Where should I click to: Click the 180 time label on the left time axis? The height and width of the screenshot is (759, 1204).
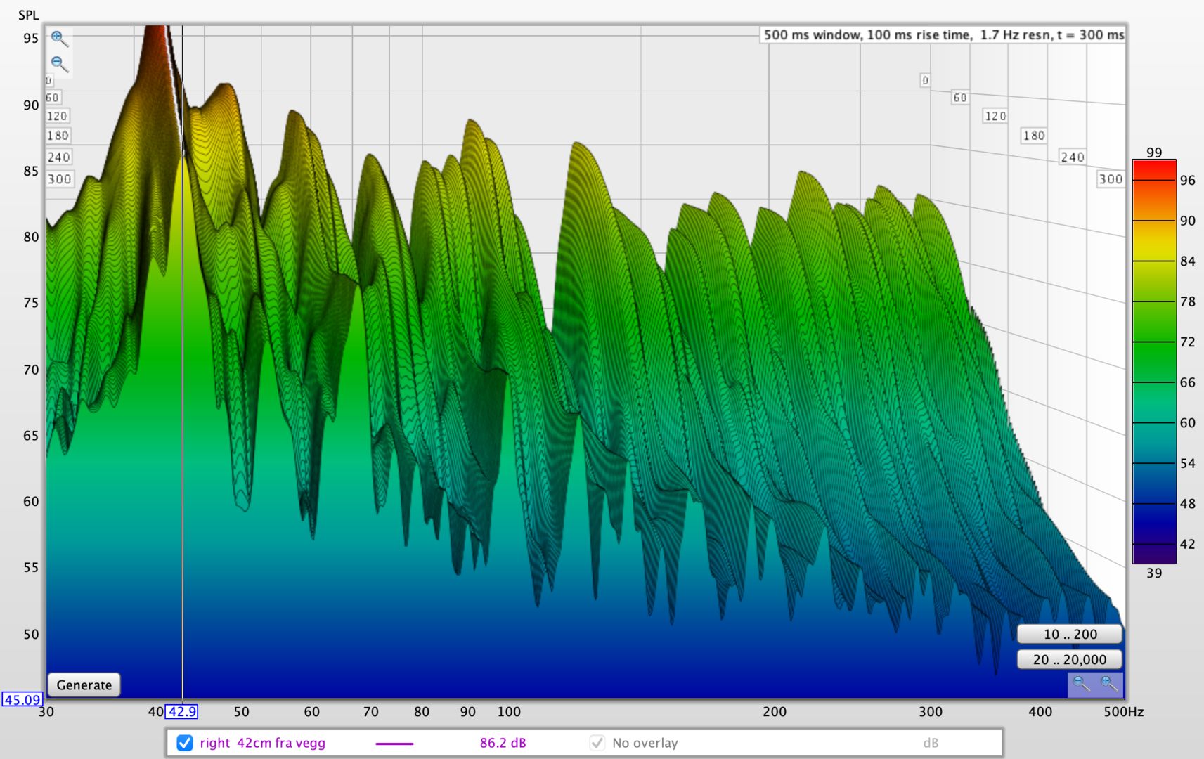58,136
